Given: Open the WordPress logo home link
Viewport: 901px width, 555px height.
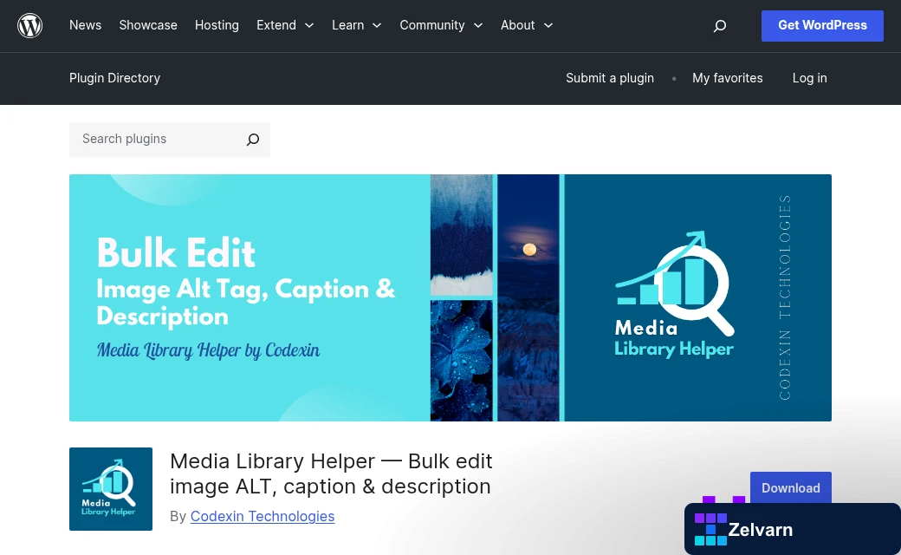Looking at the screenshot, I should click(29, 26).
